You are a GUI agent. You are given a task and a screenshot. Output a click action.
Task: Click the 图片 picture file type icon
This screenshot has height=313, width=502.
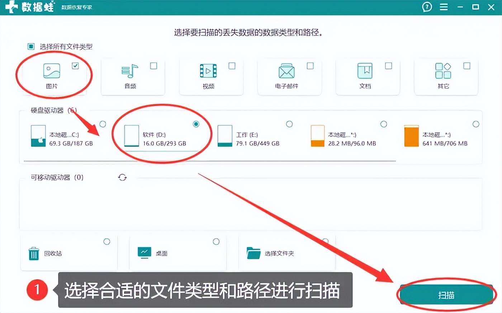[52, 71]
